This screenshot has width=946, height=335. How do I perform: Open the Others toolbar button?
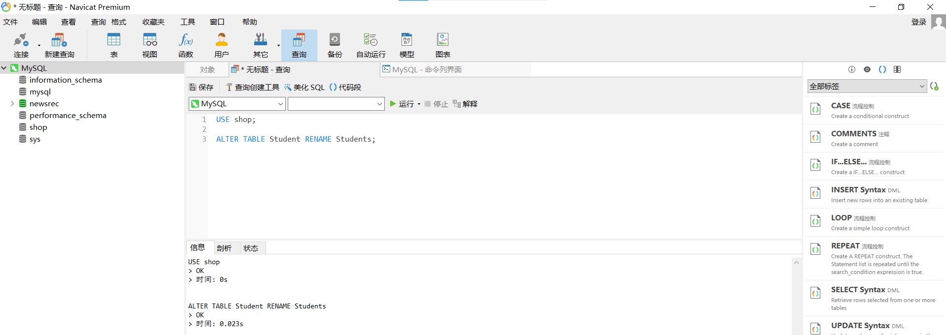pyautogui.click(x=261, y=45)
